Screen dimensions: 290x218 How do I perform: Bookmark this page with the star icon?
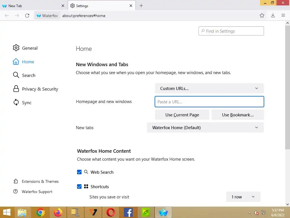tap(262, 15)
